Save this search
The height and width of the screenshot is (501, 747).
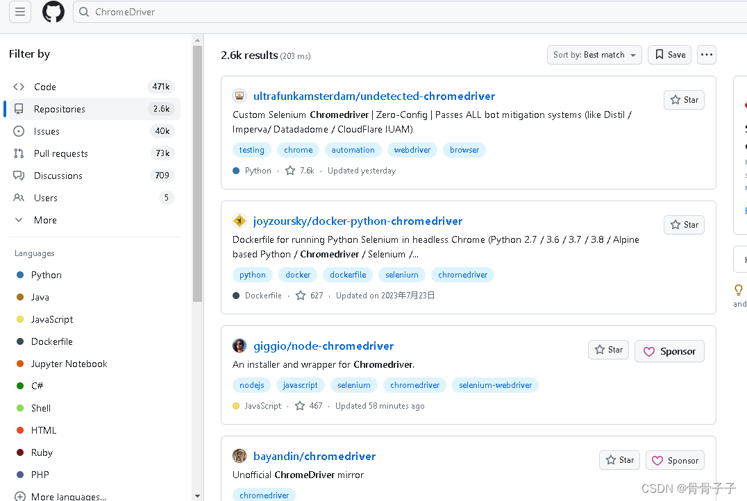click(669, 55)
